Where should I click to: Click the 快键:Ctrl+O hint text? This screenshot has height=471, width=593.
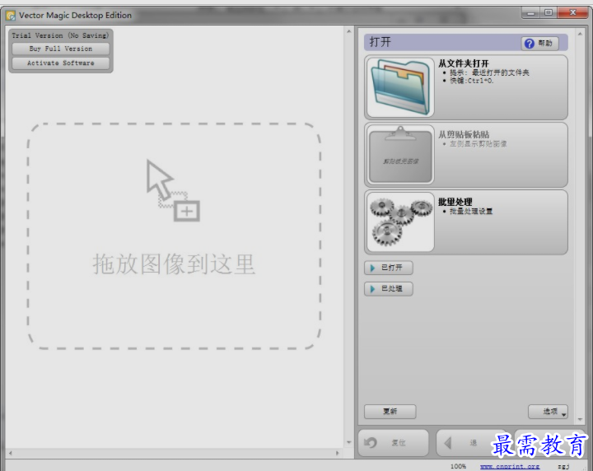[x=471, y=81]
